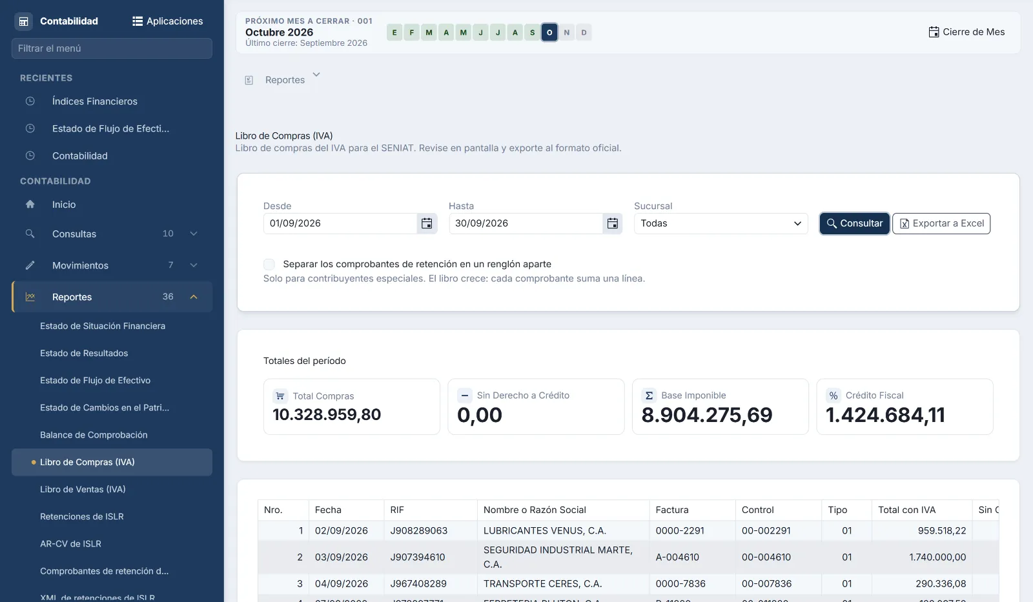Image resolution: width=1033 pixels, height=602 pixels.
Task: Open AR-CV de ISLR report
Action: click(x=70, y=543)
